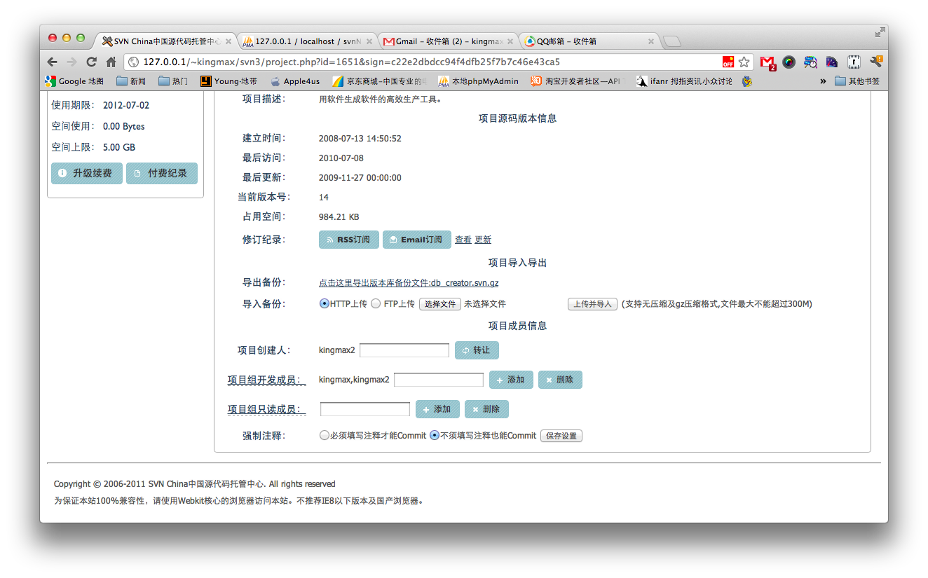The height and width of the screenshot is (578, 928).
Task: Open the Google 地图 bookmark
Action: (74, 81)
